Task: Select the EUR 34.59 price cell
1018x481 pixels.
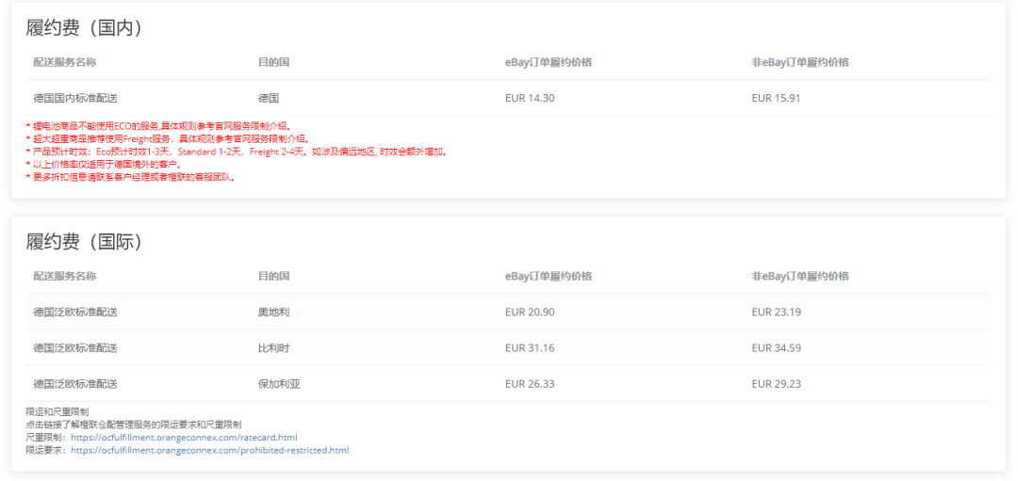Action: tap(776, 348)
